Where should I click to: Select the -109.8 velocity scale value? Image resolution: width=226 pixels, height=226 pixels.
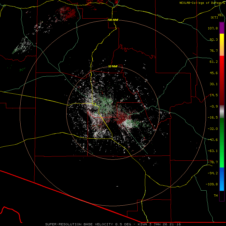click(x=212, y=184)
